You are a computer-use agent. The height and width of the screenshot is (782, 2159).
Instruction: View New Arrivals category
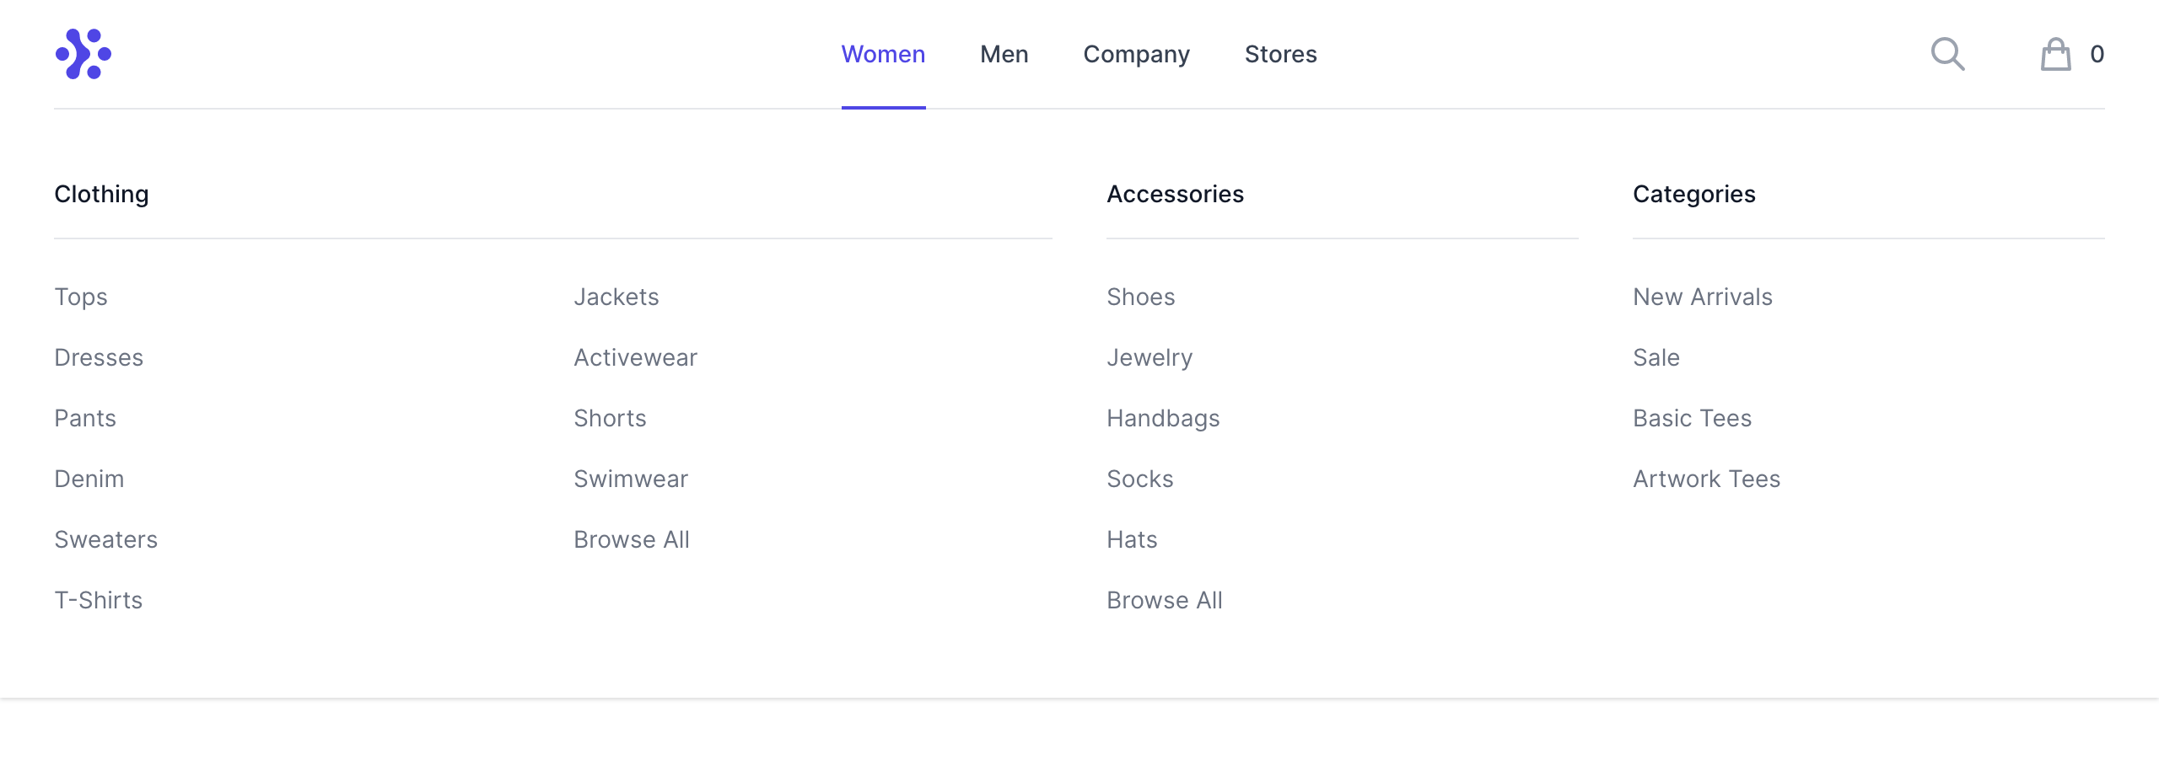[1703, 297]
